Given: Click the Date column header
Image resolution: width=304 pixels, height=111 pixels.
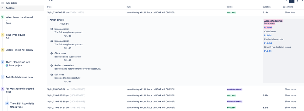Looking at the screenshot, I should tap(49, 7).
